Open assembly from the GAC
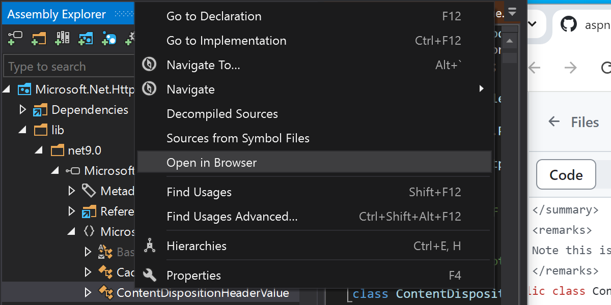 click(62, 38)
